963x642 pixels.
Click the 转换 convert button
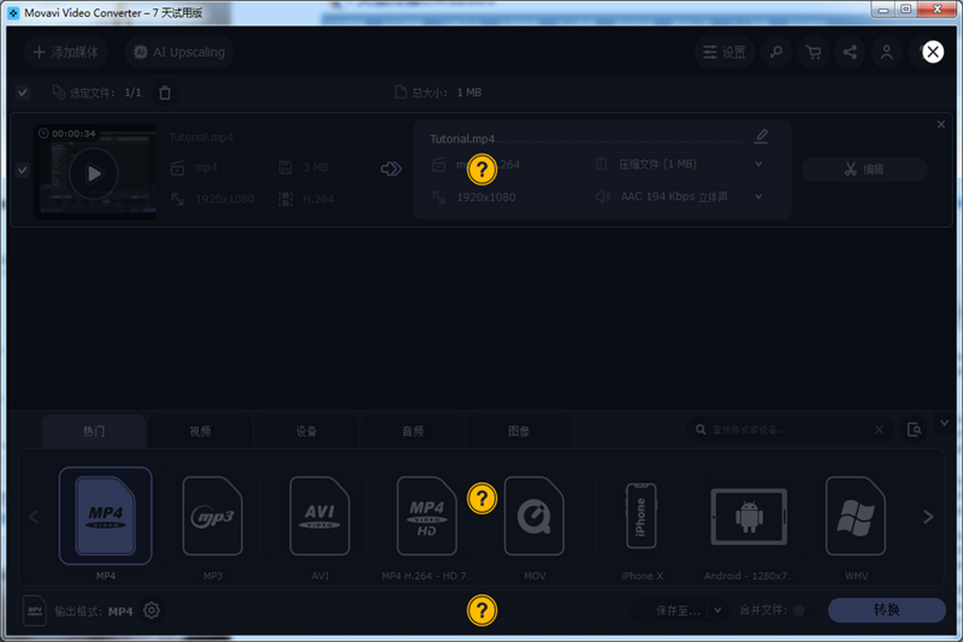pos(887,610)
